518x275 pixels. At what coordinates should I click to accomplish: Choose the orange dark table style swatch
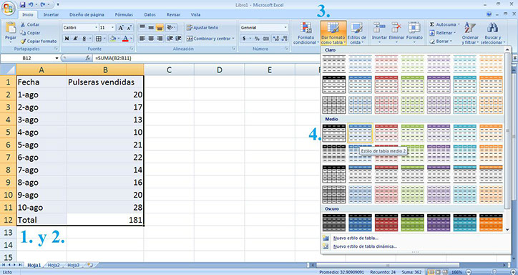(x=491, y=223)
